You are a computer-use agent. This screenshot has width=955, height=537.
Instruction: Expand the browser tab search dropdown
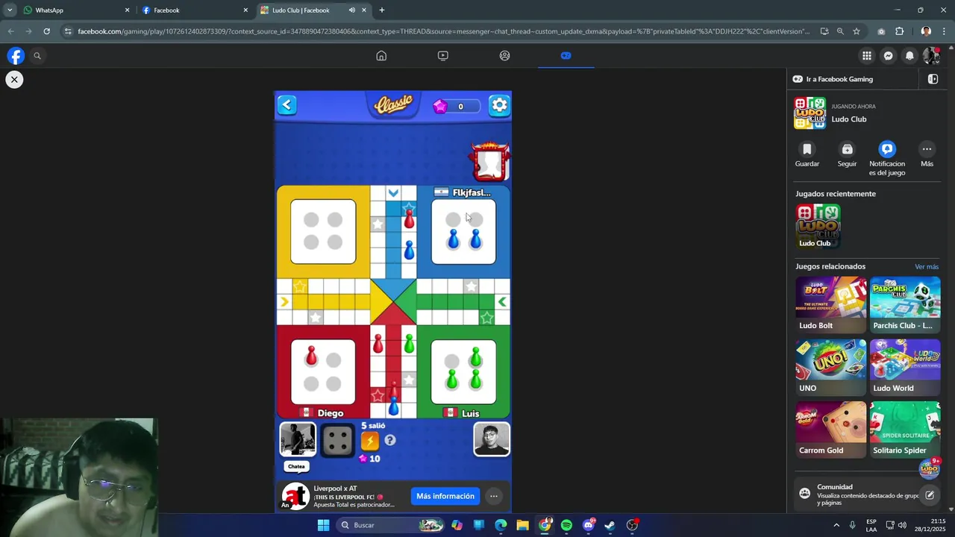[x=10, y=10]
